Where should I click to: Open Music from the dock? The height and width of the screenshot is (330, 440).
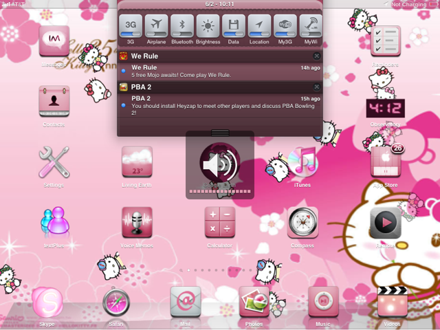(323, 302)
